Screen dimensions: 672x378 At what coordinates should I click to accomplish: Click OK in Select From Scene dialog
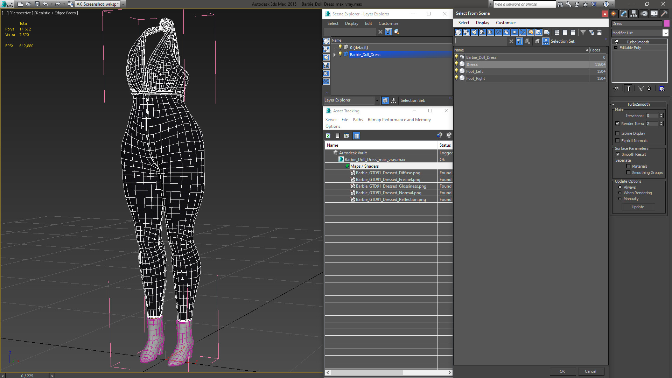562,371
